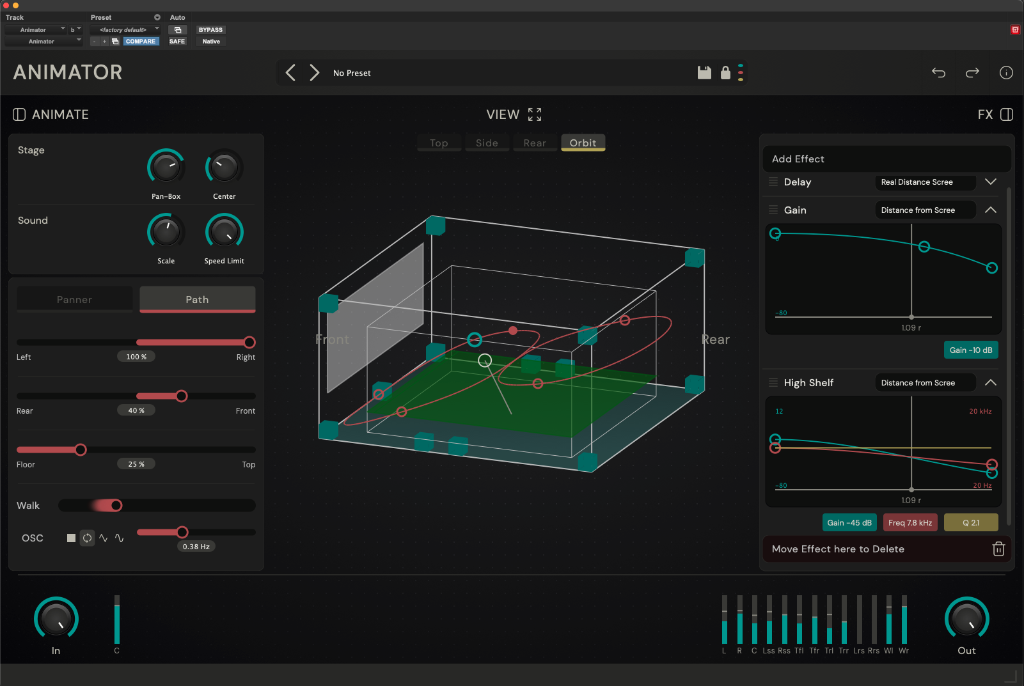Redo the last change
The height and width of the screenshot is (686, 1024).
click(972, 73)
